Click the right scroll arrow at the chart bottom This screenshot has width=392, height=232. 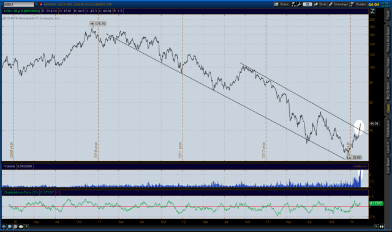point(376,227)
